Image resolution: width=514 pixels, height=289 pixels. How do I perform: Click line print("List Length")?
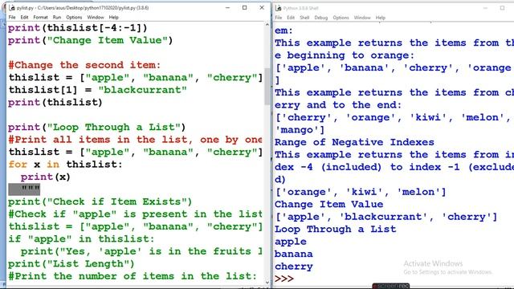tap(71, 264)
